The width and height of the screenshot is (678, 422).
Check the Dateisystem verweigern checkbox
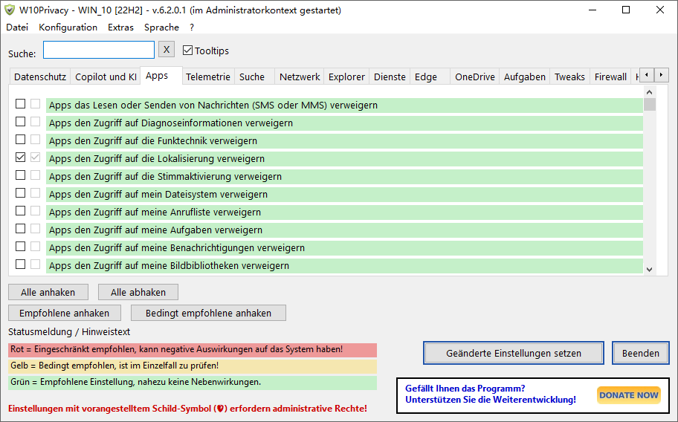pos(20,193)
